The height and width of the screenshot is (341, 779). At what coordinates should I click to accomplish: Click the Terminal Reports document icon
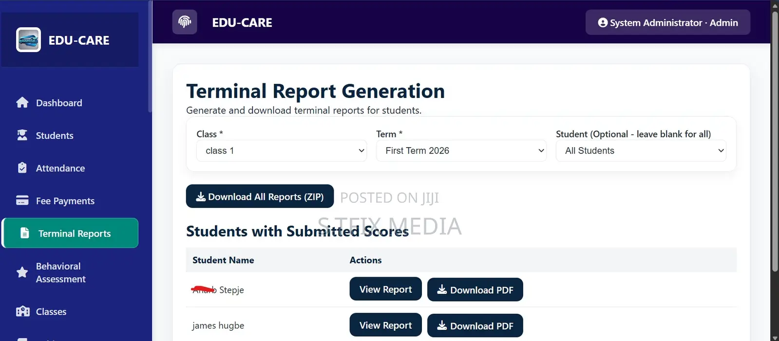tap(25, 233)
